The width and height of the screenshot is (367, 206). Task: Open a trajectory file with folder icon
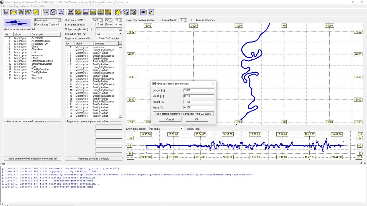click(13, 12)
